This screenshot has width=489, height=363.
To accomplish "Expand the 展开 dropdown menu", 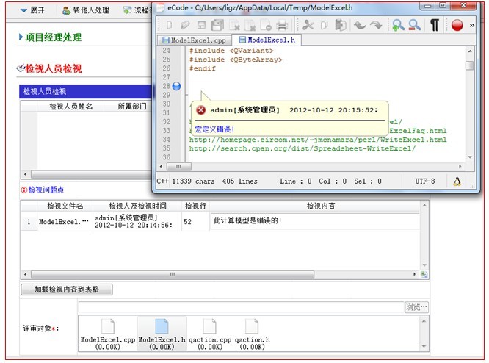I will (32, 10).
